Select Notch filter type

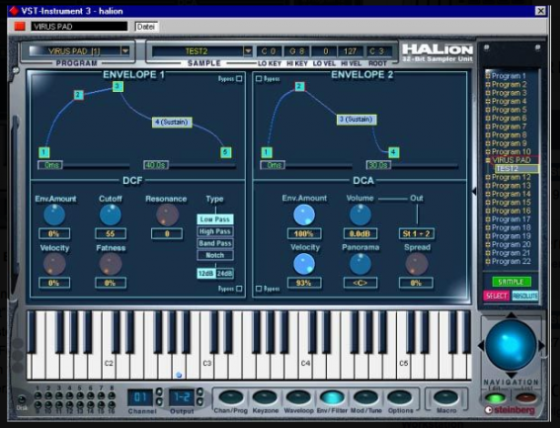[x=215, y=255]
